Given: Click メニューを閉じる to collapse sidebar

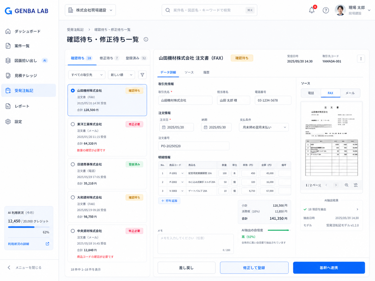Looking at the screenshot, I should coord(25,268).
